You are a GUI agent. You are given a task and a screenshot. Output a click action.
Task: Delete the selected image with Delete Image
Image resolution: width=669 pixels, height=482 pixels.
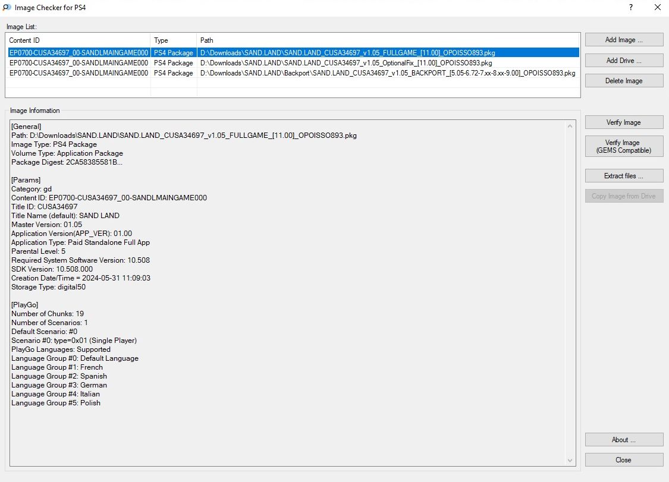[624, 81]
